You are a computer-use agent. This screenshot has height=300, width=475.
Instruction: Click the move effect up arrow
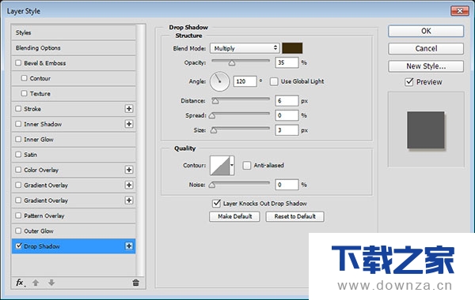point(36,283)
